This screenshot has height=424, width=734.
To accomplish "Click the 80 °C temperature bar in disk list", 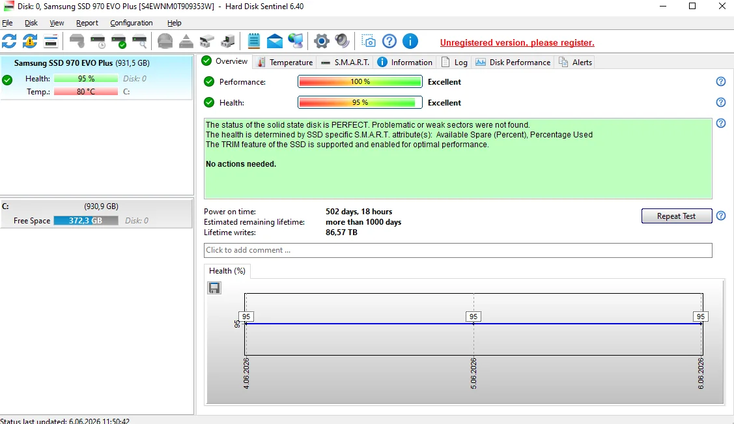I will [86, 92].
